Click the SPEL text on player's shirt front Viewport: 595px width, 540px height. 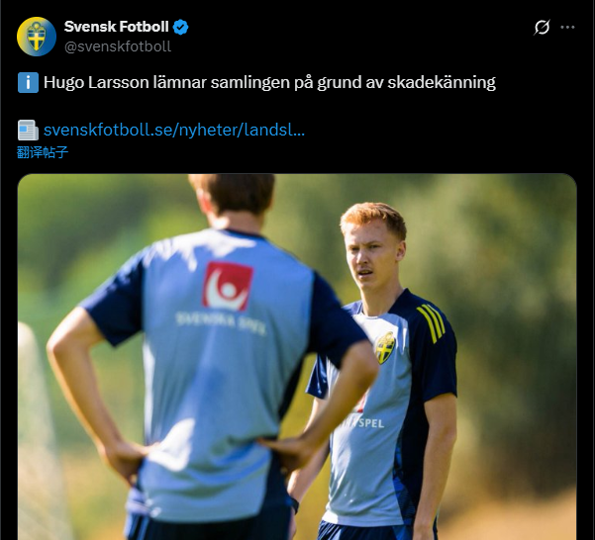[x=370, y=423]
